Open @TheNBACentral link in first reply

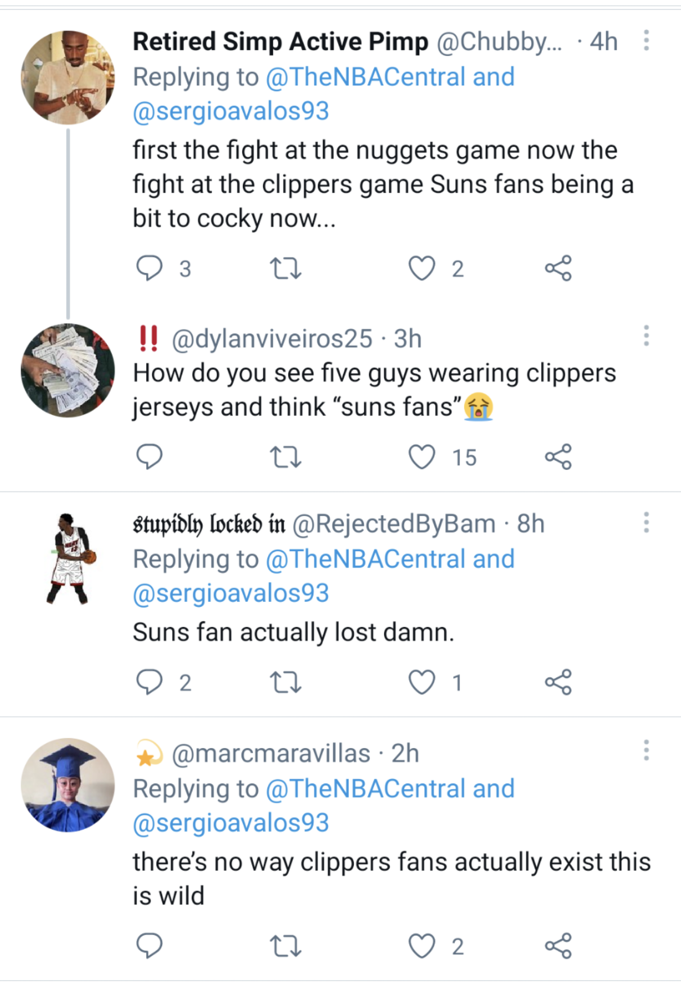365,77
